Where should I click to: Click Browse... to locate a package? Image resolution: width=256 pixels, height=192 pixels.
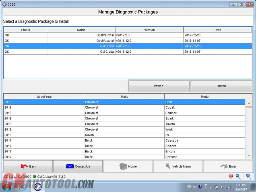[159, 86]
